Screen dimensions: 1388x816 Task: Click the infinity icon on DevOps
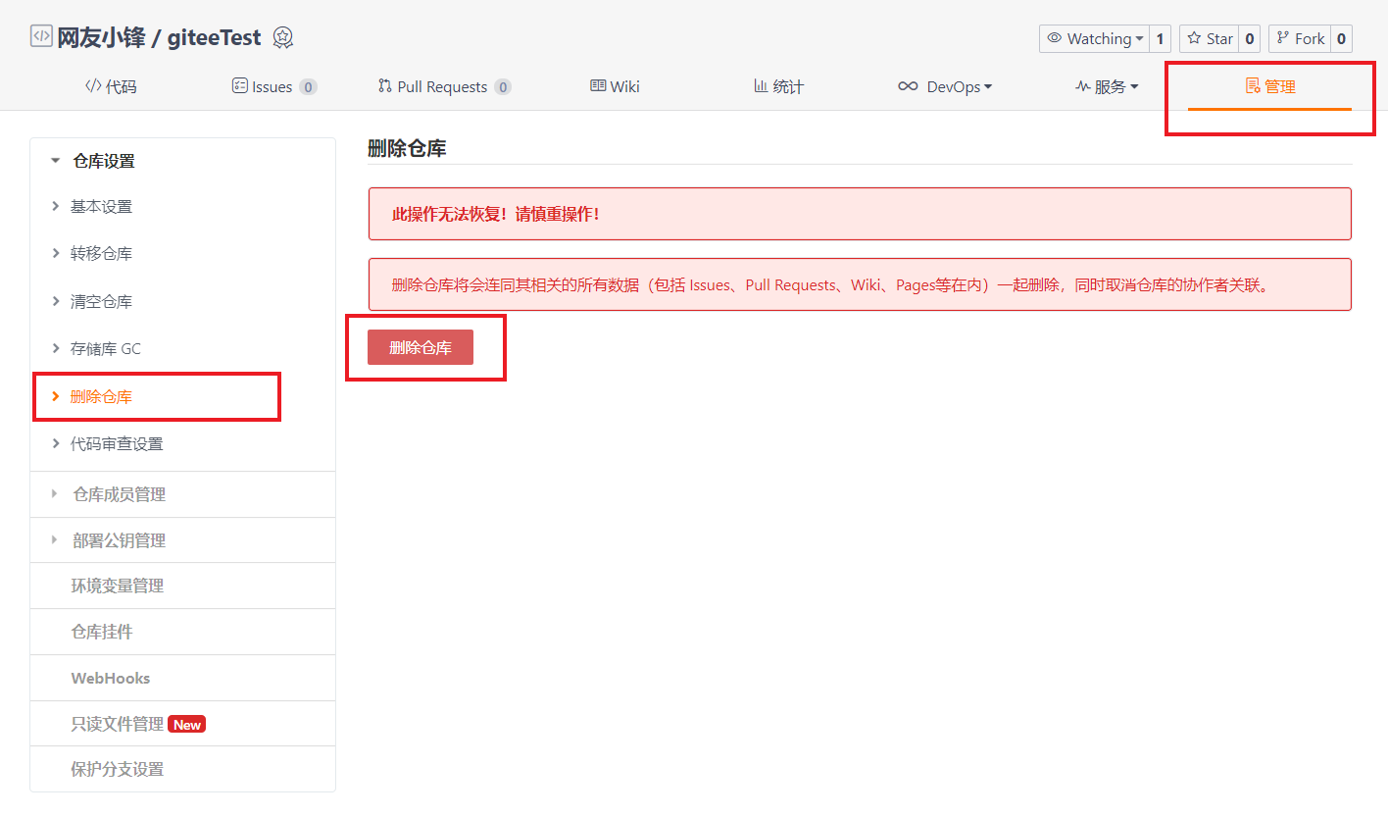coord(907,85)
